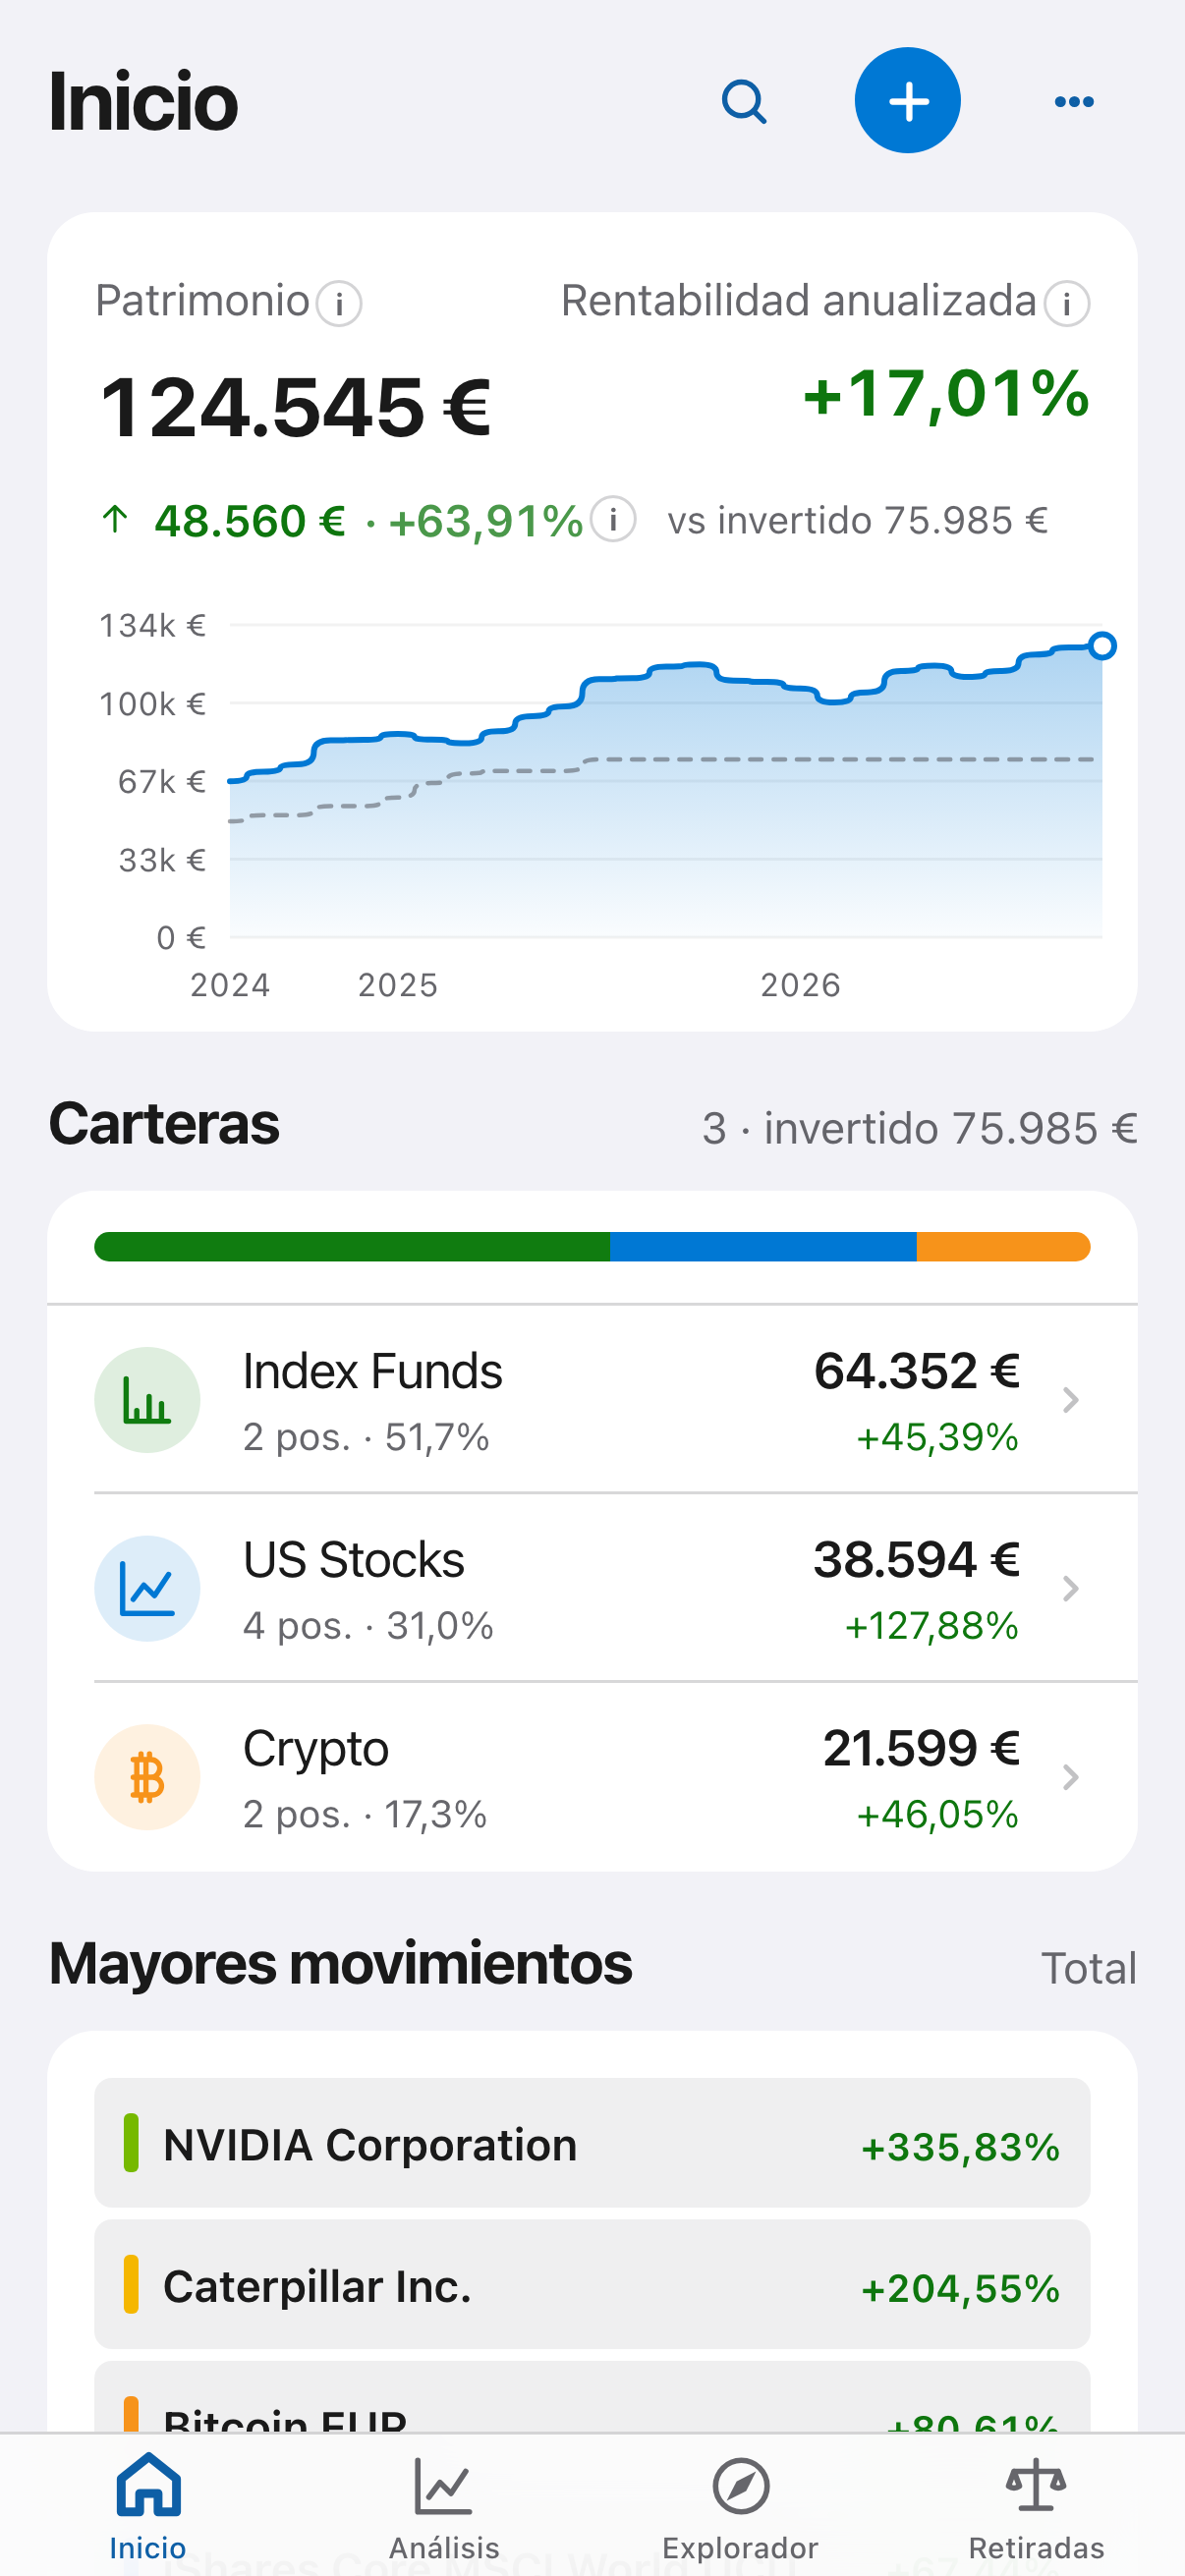
Task: Open the search magnifier icon
Action: point(744,101)
